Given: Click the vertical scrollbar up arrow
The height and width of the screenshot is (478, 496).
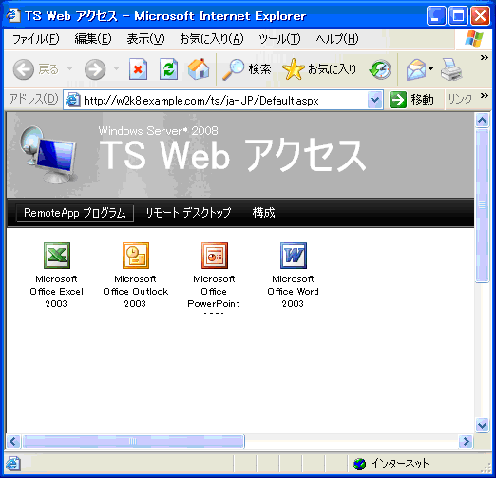Looking at the screenshot, I should (x=483, y=120).
